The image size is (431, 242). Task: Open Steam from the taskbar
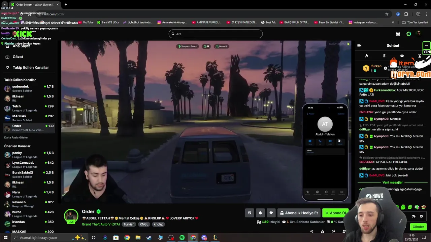coord(149,238)
